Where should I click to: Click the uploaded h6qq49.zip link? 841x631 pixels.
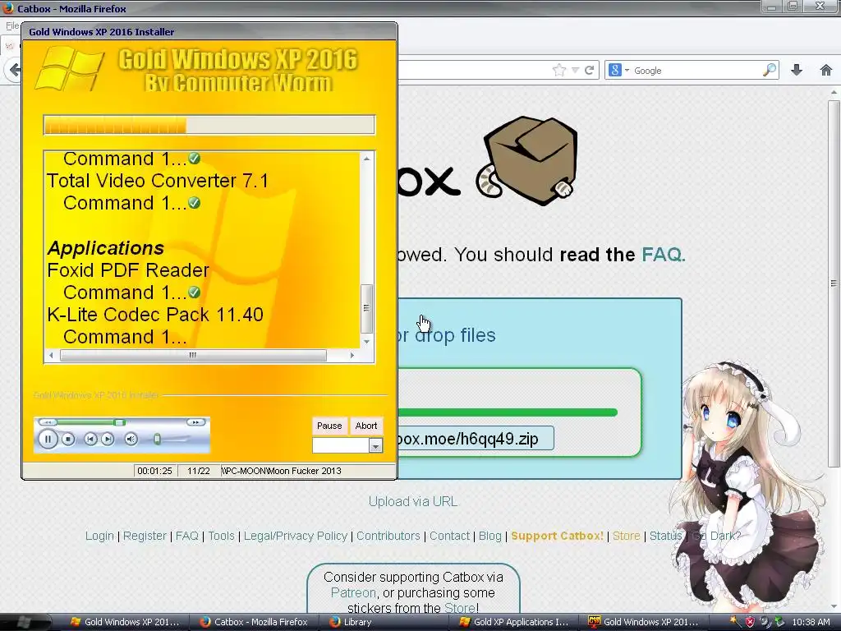point(476,439)
